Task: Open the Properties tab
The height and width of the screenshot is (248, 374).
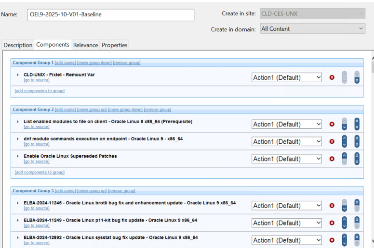Action: click(x=115, y=45)
